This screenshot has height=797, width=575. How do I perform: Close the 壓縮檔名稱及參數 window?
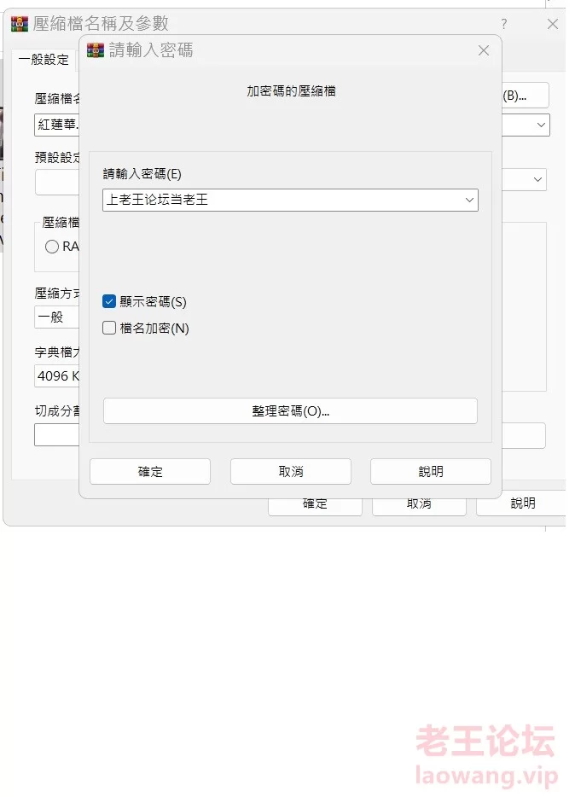point(553,24)
